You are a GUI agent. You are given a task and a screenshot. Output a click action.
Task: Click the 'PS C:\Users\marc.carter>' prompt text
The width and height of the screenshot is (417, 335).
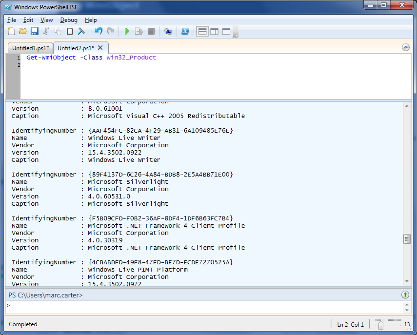(x=45, y=295)
